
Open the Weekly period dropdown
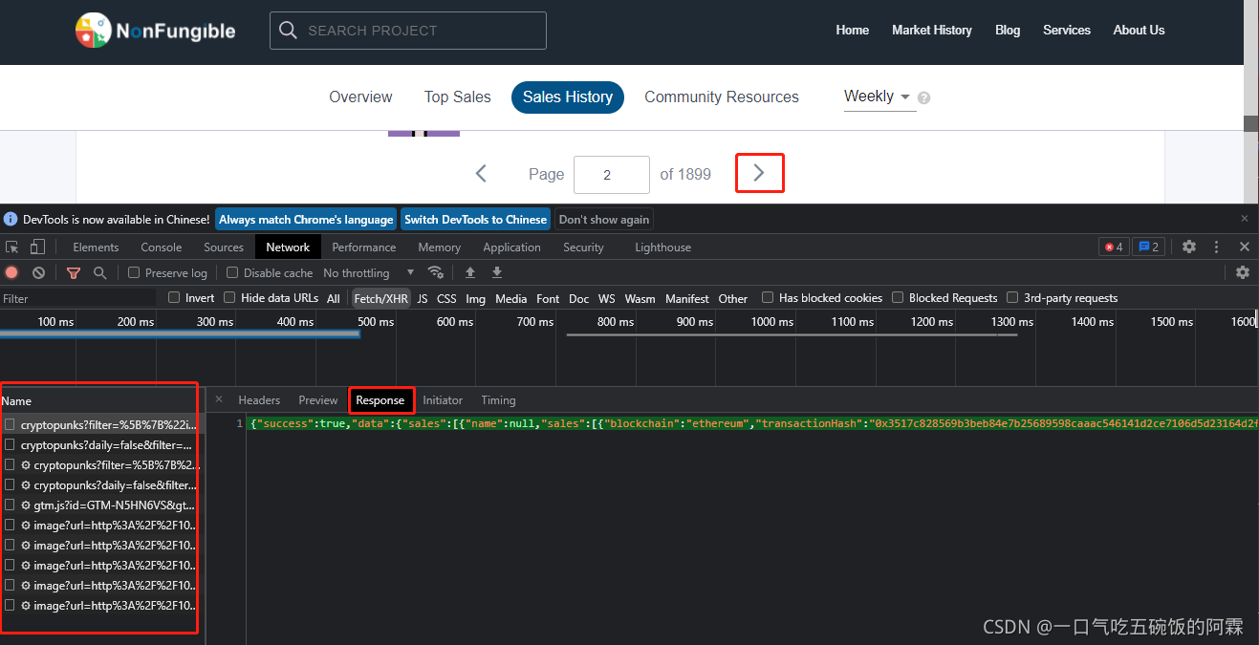(x=879, y=97)
